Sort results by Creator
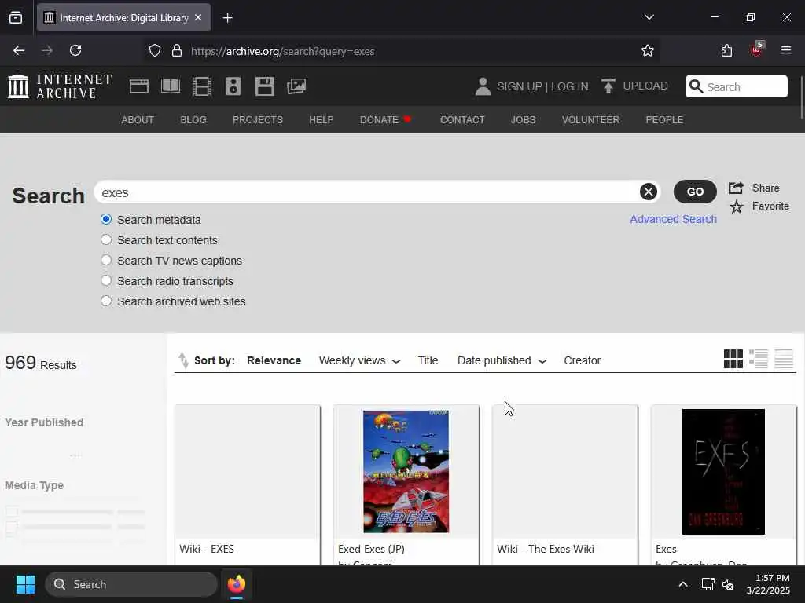Viewport: 805px width, 603px height. coord(583,360)
